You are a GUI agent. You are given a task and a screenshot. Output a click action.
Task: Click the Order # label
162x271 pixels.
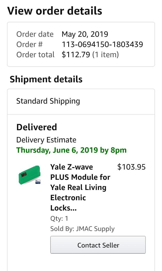(x=29, y=44)
